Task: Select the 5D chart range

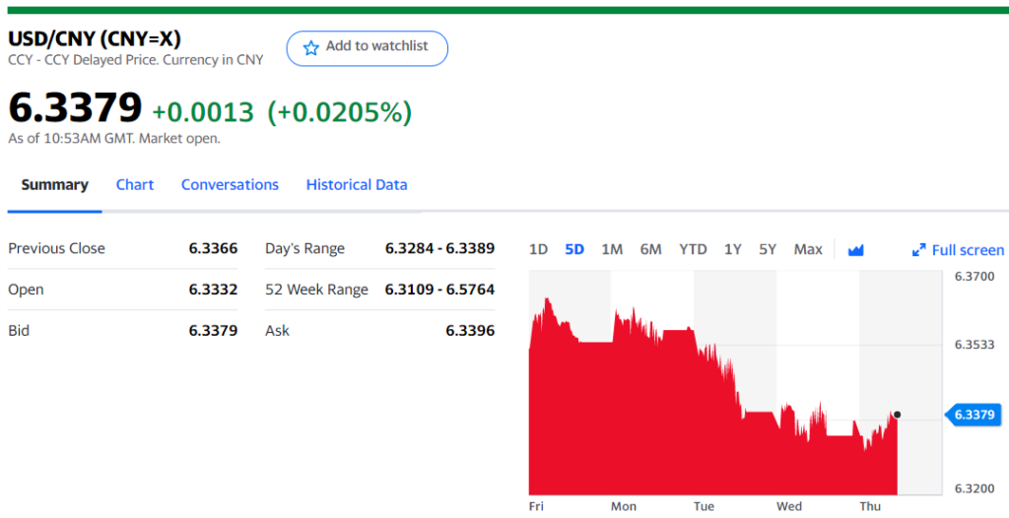Action: coord(574,249)
